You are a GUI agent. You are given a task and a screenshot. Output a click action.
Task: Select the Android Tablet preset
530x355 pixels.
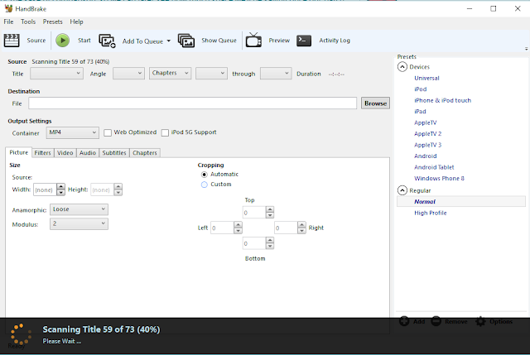(x=434, y=167)
